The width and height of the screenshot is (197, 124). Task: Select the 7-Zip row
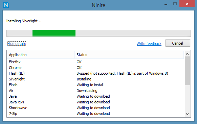[95, 114]
